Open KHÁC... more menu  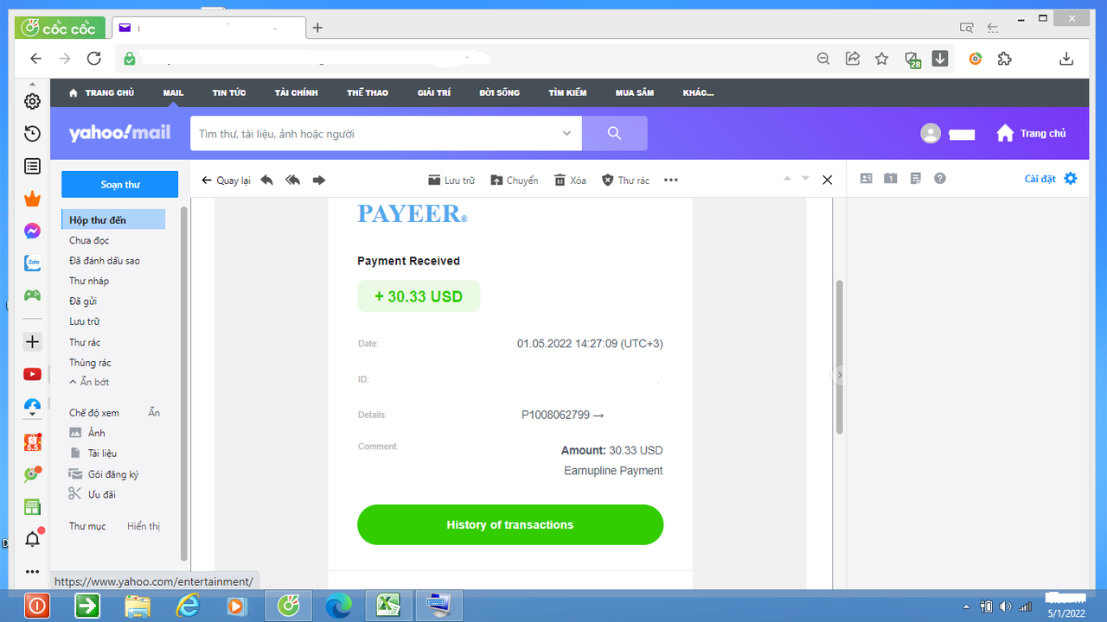[698, 92]
